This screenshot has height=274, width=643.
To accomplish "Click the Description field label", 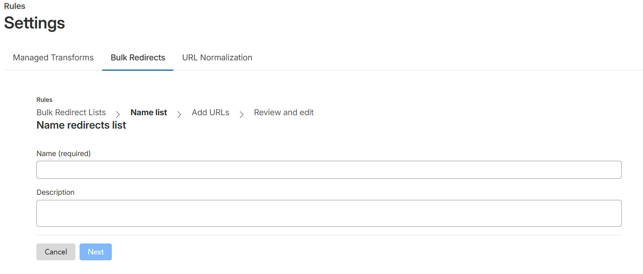I will 56,192.
